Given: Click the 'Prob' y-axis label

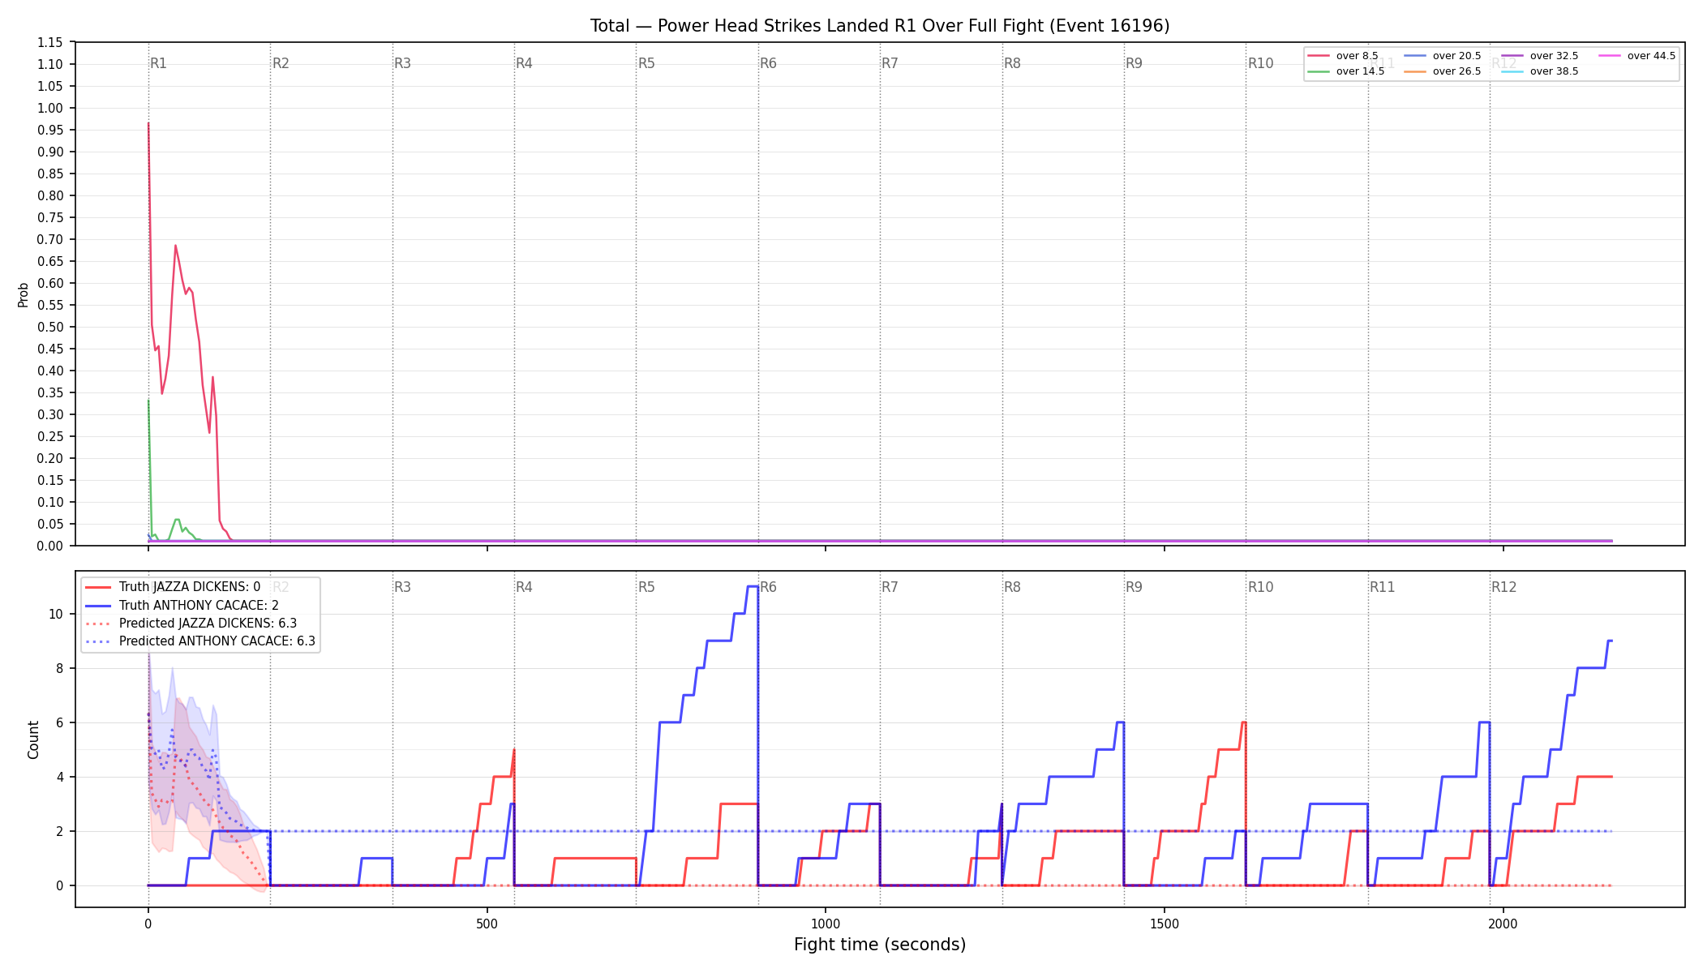Looking at the screenshot, I should (24, 294).
